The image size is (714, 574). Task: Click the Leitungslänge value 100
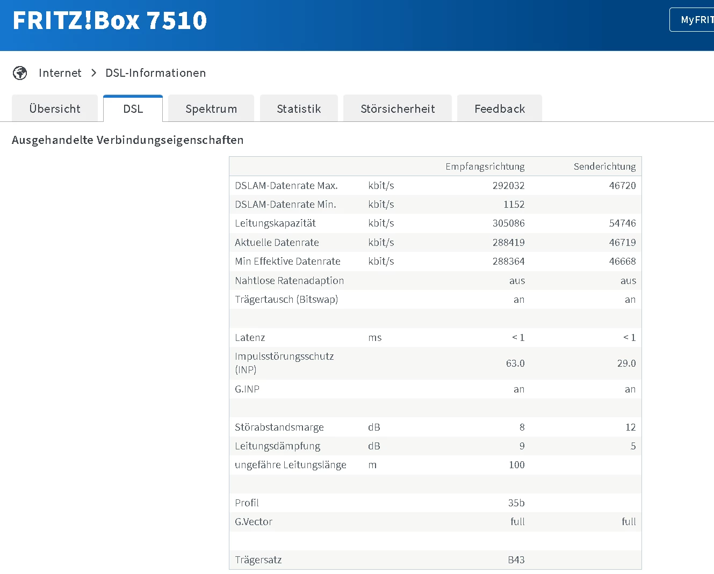coord(517,465)
